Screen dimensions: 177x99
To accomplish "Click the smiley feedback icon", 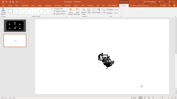I will (175, 5).
